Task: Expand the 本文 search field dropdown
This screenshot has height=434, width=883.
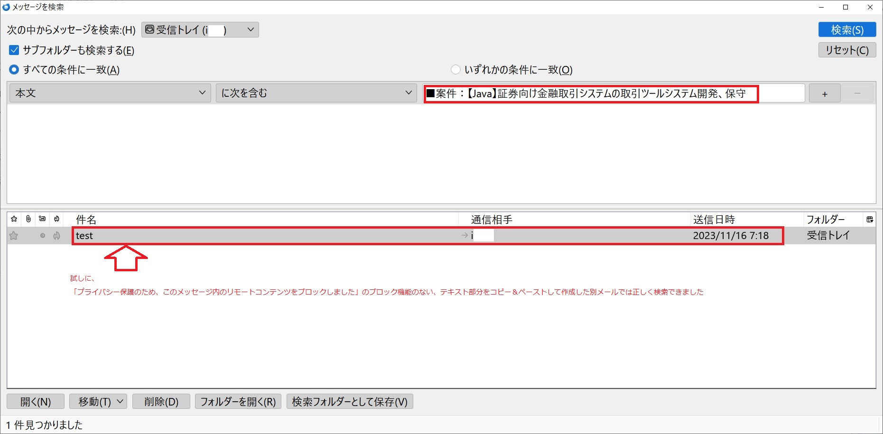Action: click(x=110, y=93)
